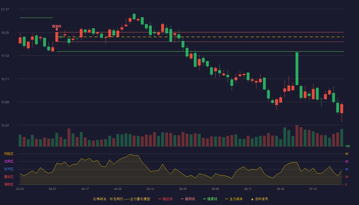Click the short green line segment at top left
Image resolution: width=359 pixels, height=205 pixels.
pos(36,18)
